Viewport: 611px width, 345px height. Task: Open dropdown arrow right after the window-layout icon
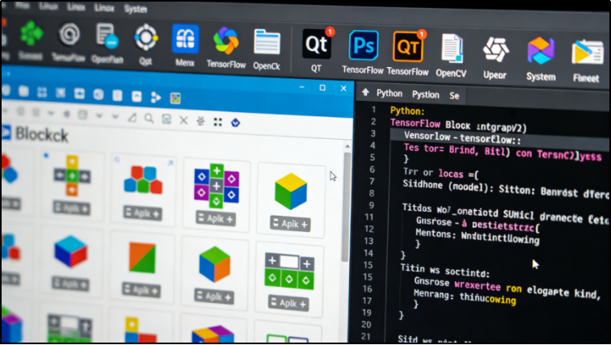click(99, 116)
